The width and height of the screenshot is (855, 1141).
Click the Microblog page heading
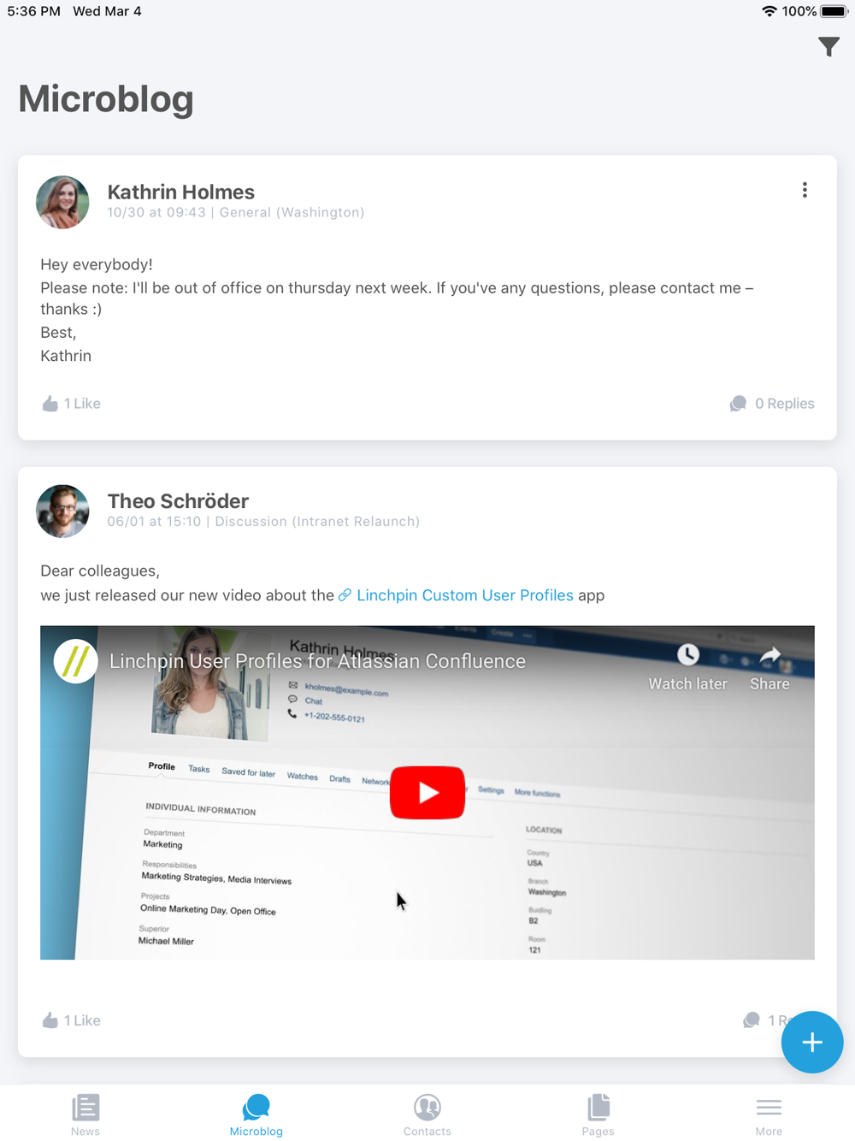click(x=106, y=98)
